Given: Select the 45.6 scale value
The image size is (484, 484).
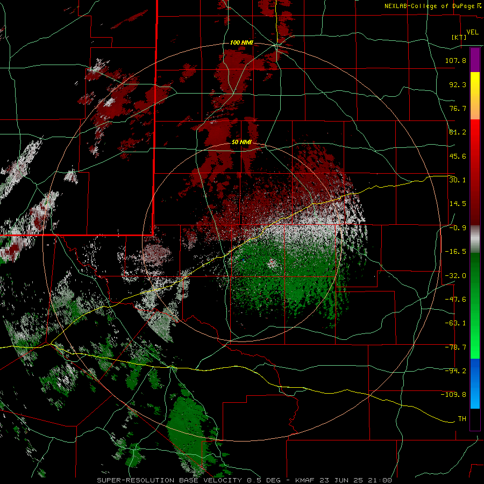Looking at the screenshot, I should (x=458, y=156).
